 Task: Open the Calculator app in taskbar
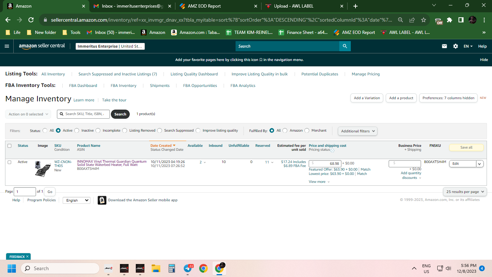(x=172, y=268)
